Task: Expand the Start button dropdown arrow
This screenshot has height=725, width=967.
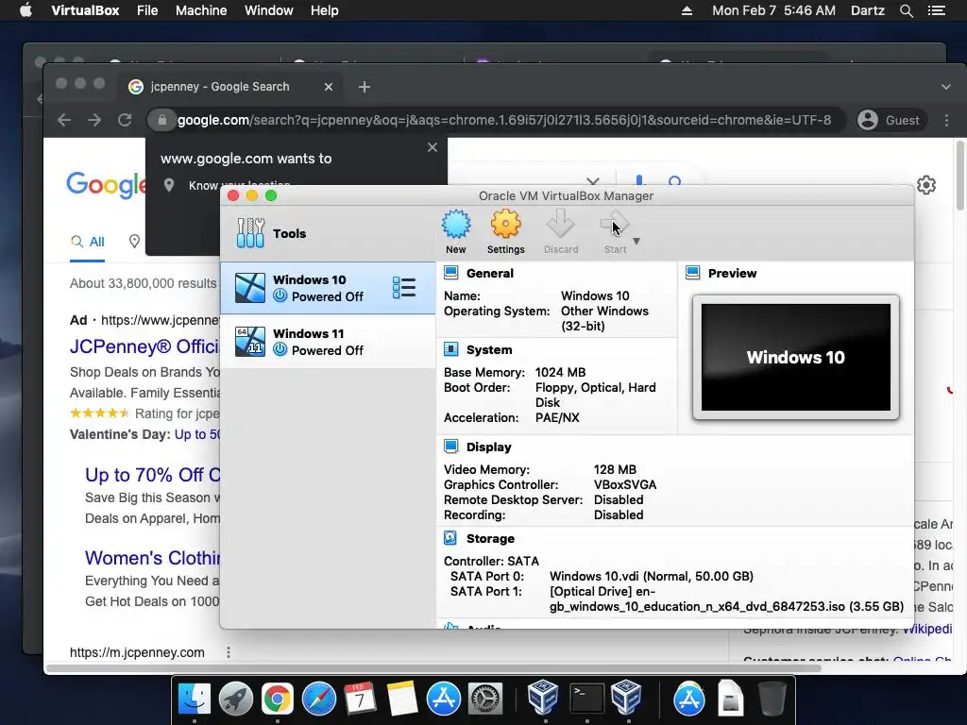Action: pos(636,241)
